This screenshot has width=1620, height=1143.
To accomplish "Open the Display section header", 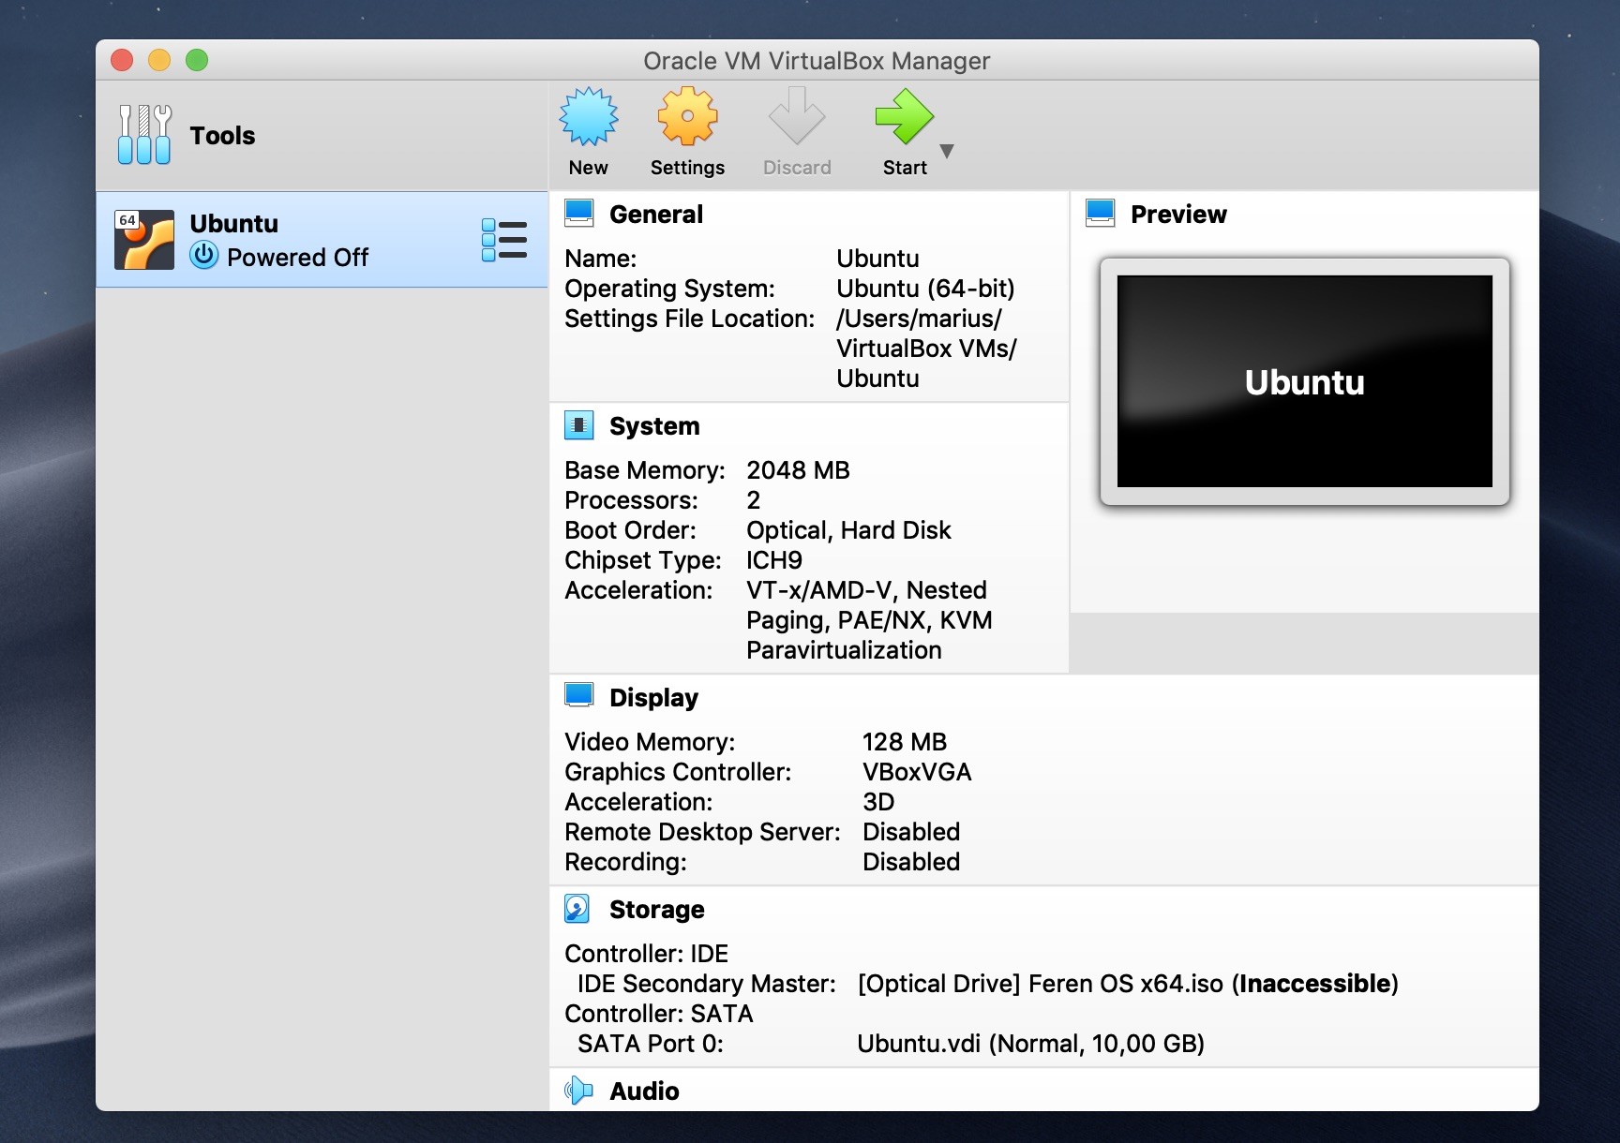I will point(653,698).
